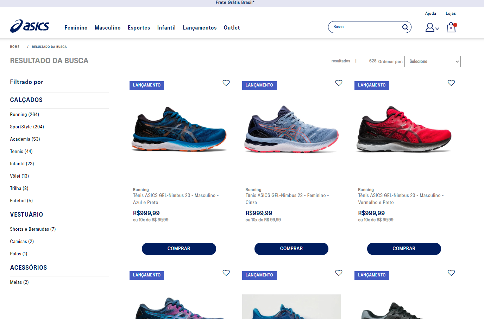
Task: Go to HOME breadcrumb
Action: [x=15, y=47]
